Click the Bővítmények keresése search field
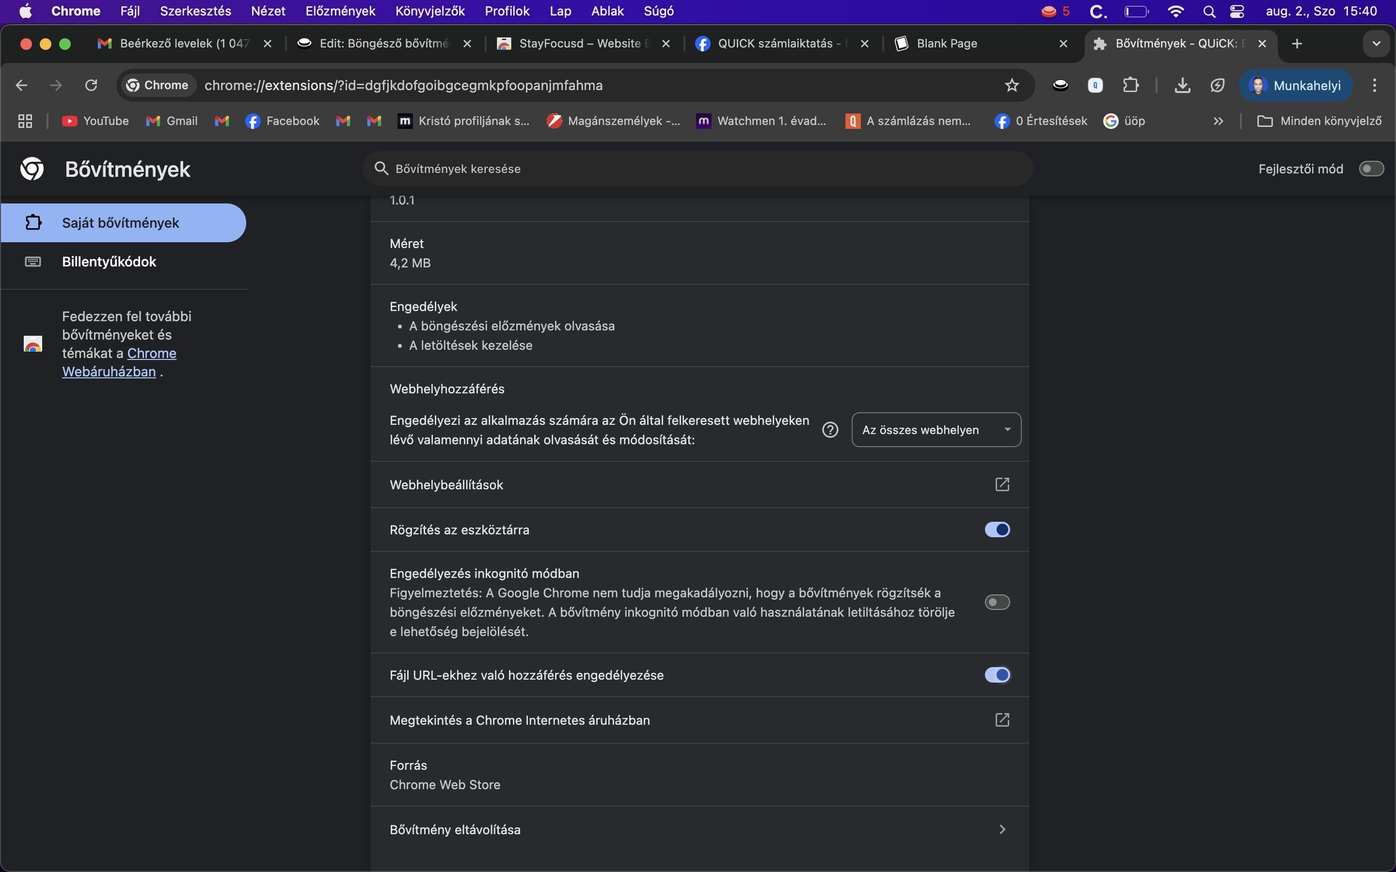The height and width of the screenshot is (872, 1396). tap(698, 169)
